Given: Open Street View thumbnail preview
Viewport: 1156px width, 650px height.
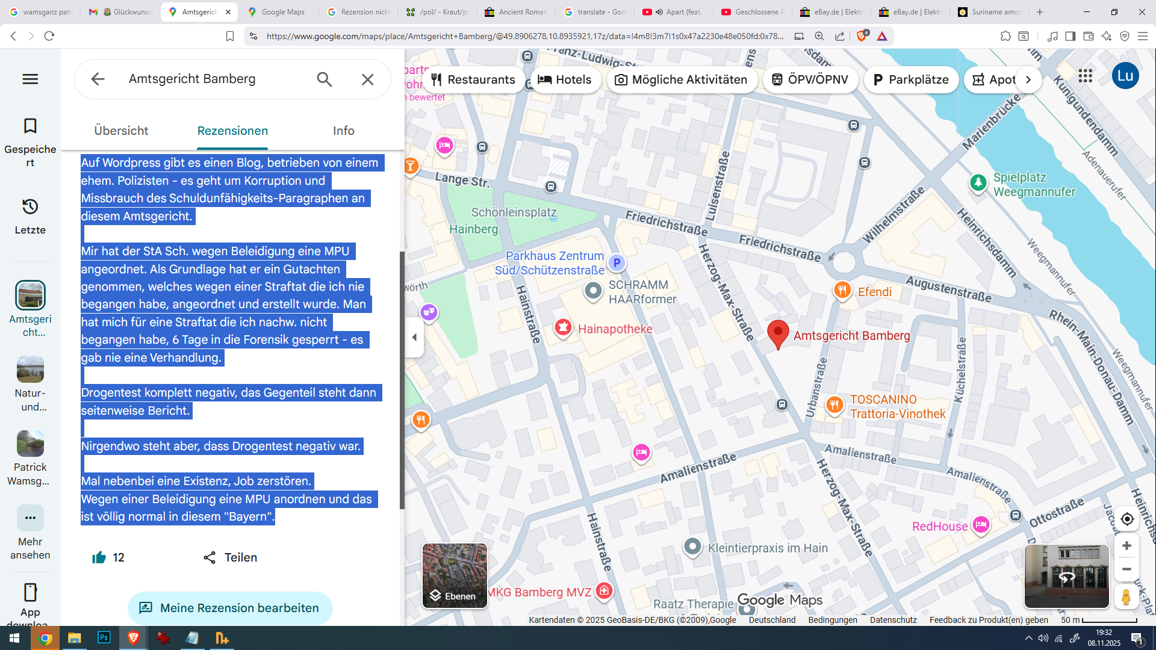Looking at the screenshot, I should click(x=1066, y=576).
